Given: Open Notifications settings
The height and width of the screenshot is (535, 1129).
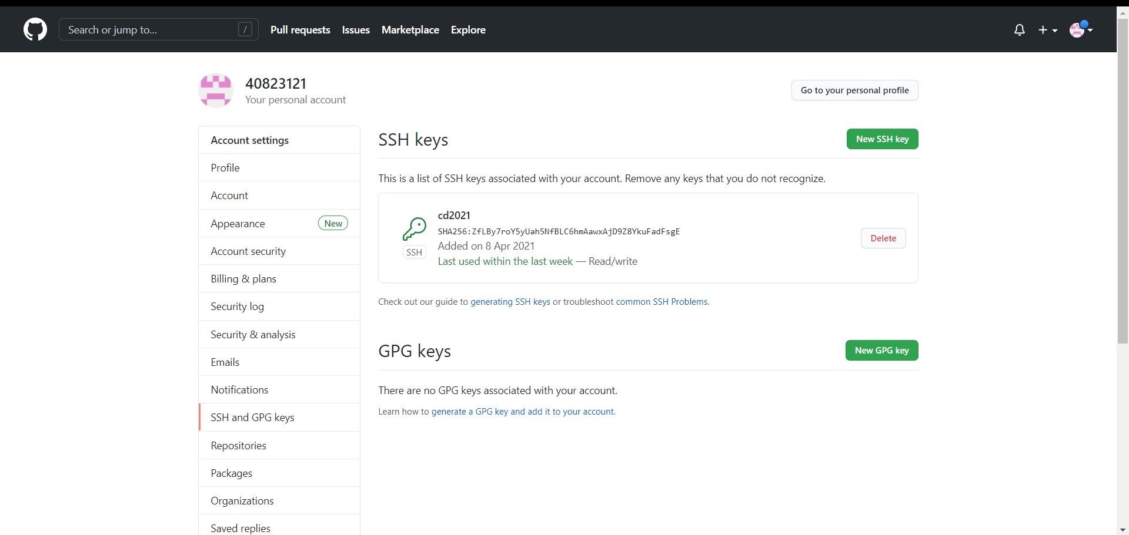Looking at the screenshot, I should point(279,390).
